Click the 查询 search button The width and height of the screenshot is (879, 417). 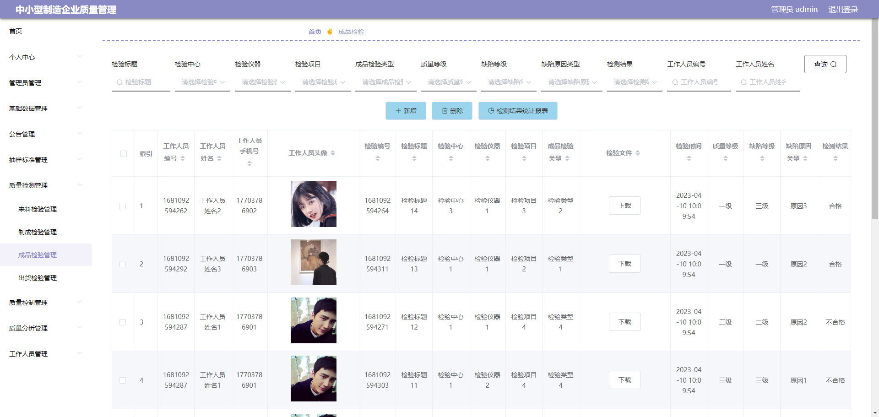pyautogui.click(x=825, y=64)
